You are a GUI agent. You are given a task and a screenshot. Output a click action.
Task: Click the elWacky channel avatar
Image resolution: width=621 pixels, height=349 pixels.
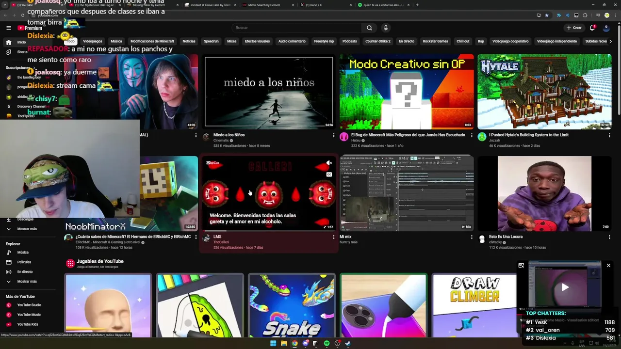pos(482,239)
